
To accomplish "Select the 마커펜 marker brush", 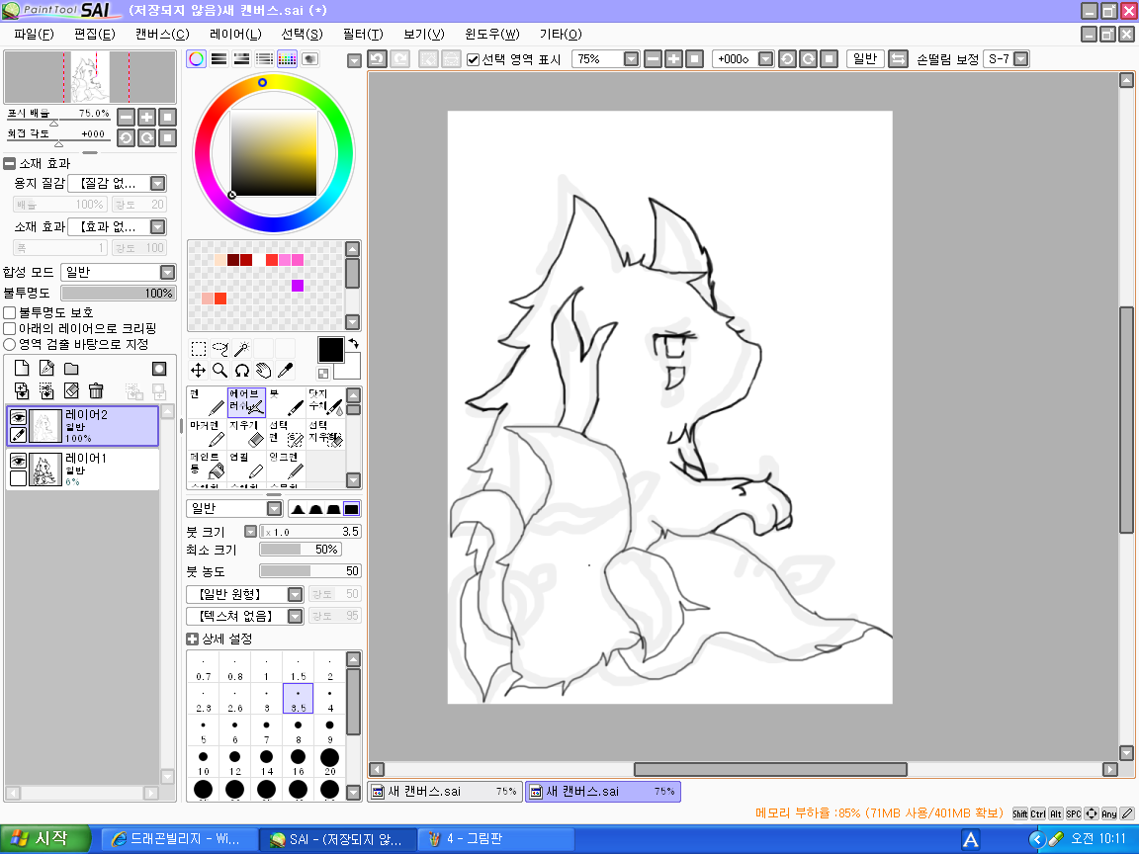I will (x=207, y=434).
